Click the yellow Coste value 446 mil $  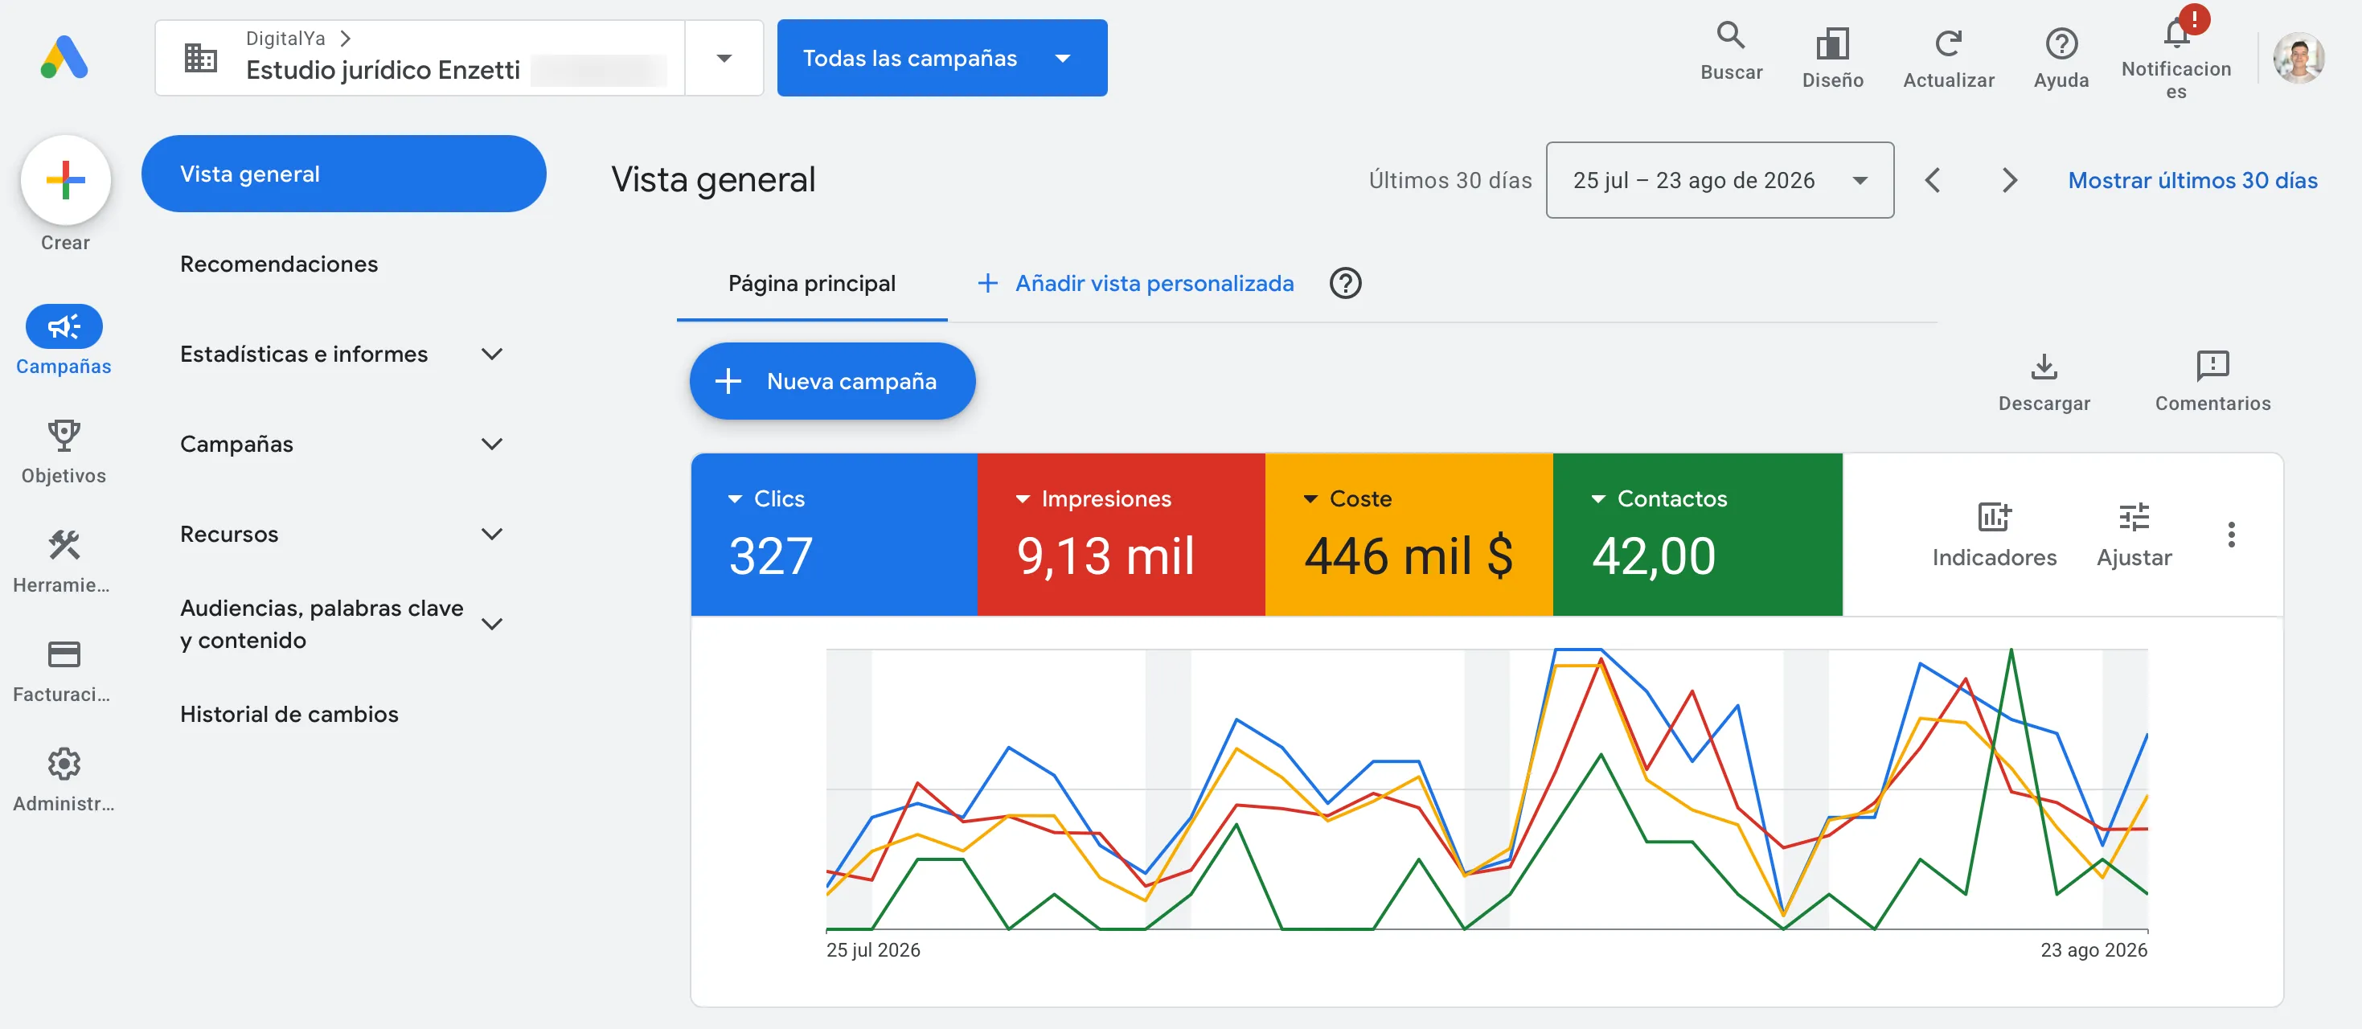point(1409,555)
